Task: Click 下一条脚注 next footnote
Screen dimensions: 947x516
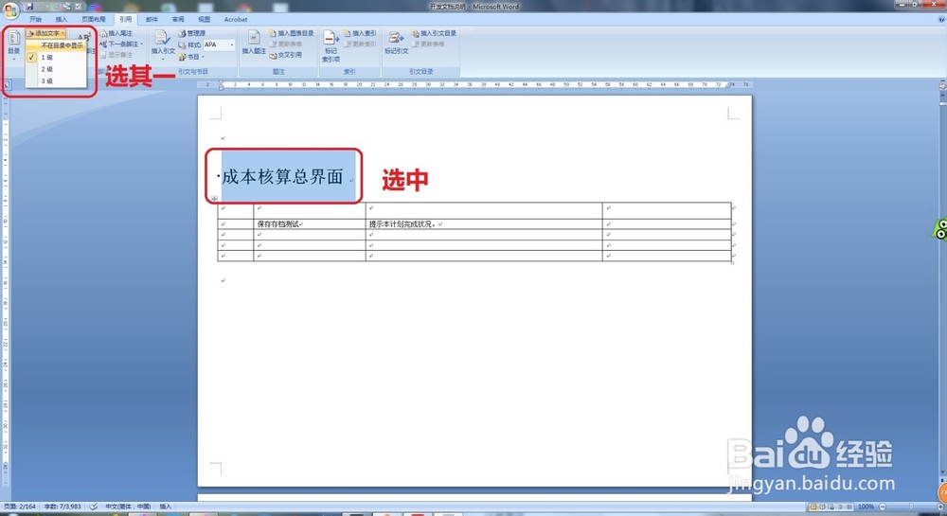Action: click(x=119, y=44)
